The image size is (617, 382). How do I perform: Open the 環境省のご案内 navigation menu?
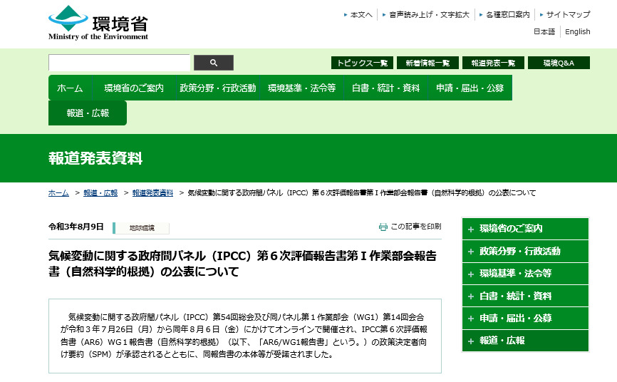click(x=134, y=88)
